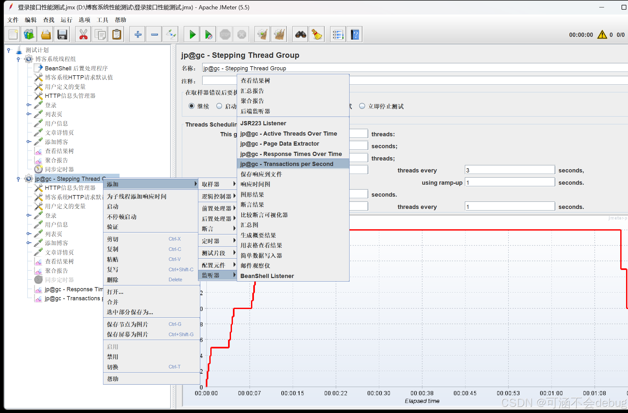Click the Function helper list icon

338,35
